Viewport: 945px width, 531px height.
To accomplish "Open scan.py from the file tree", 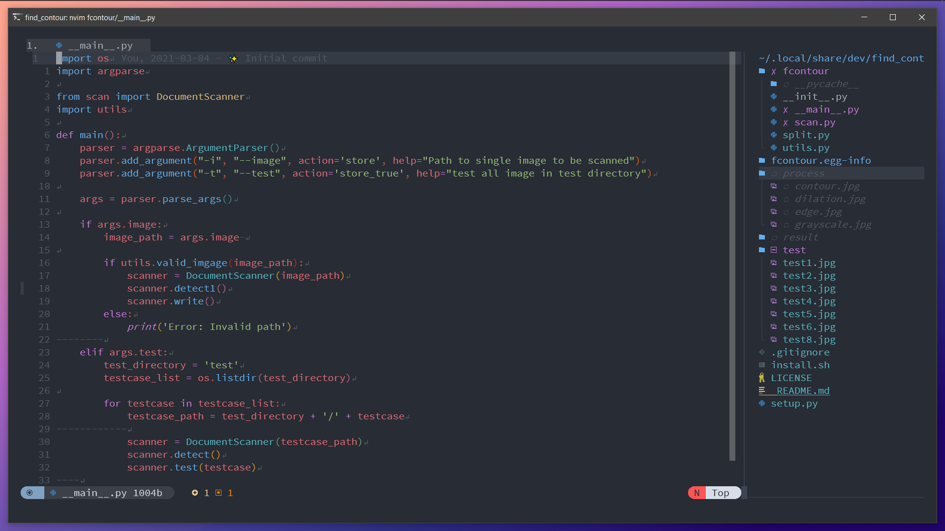I will (815, 122).
